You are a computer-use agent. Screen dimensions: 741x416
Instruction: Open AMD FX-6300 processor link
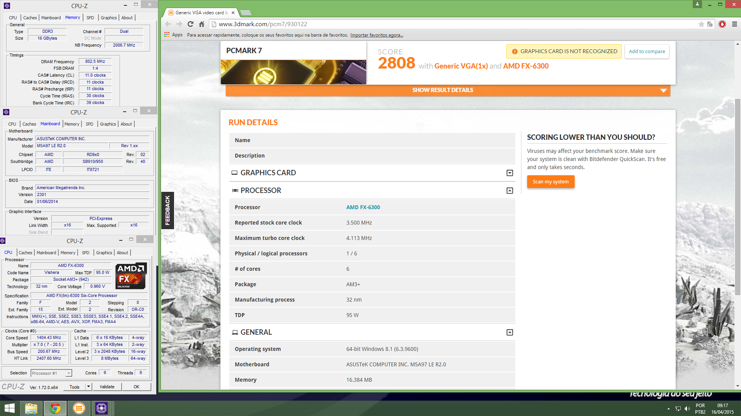click(363, 207)
